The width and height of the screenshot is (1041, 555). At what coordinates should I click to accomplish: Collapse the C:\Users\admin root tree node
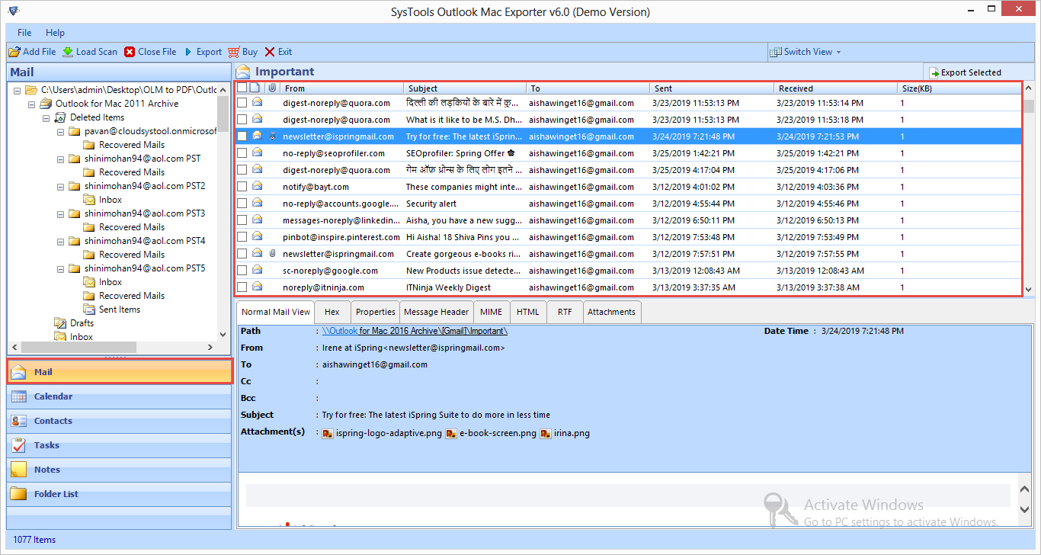coord(18,90)
